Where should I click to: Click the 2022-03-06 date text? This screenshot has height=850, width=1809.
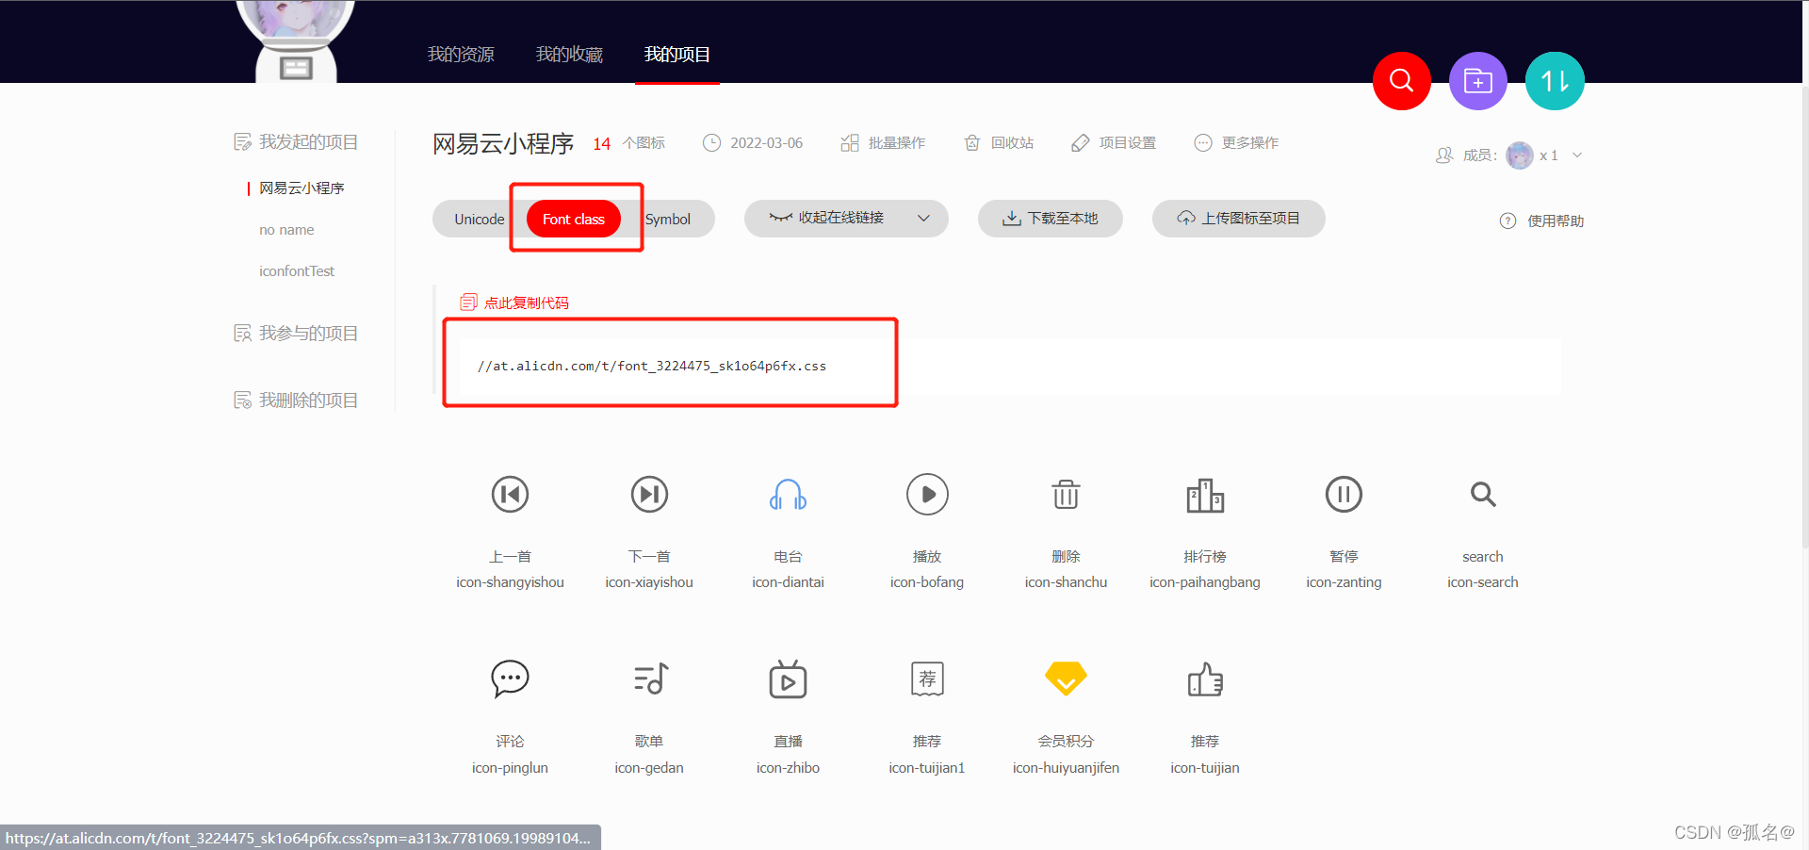(767, 143)
